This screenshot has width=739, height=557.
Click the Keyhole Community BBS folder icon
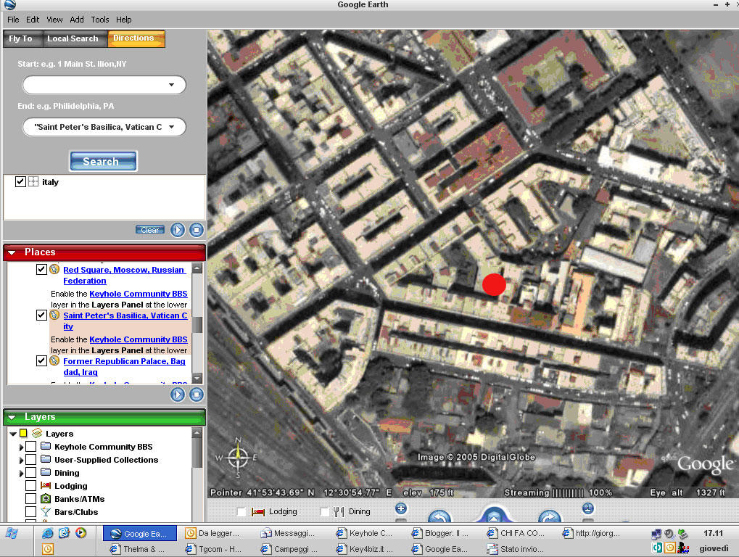click(x=46, y=446)
